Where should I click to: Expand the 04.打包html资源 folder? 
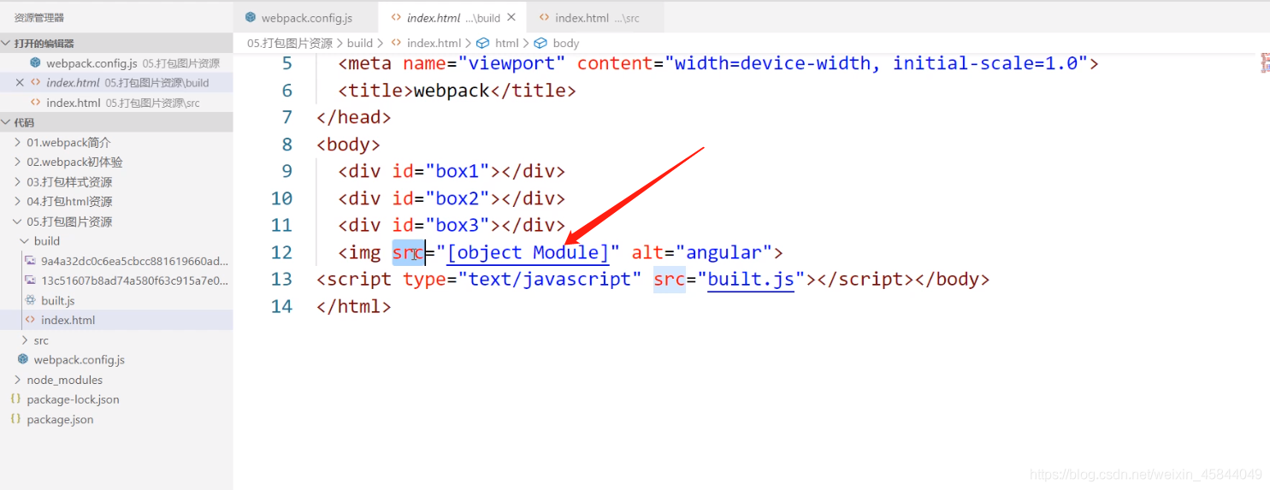[x=116, y=201]
